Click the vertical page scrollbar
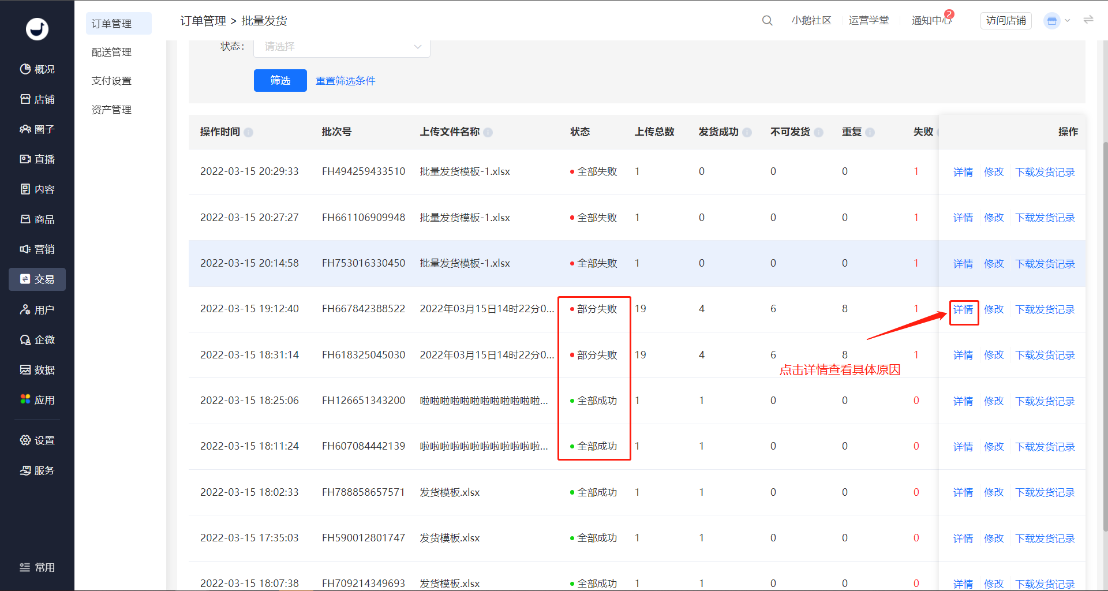Viewport: 1108px width, 591px height. (x=1105, y=335)
